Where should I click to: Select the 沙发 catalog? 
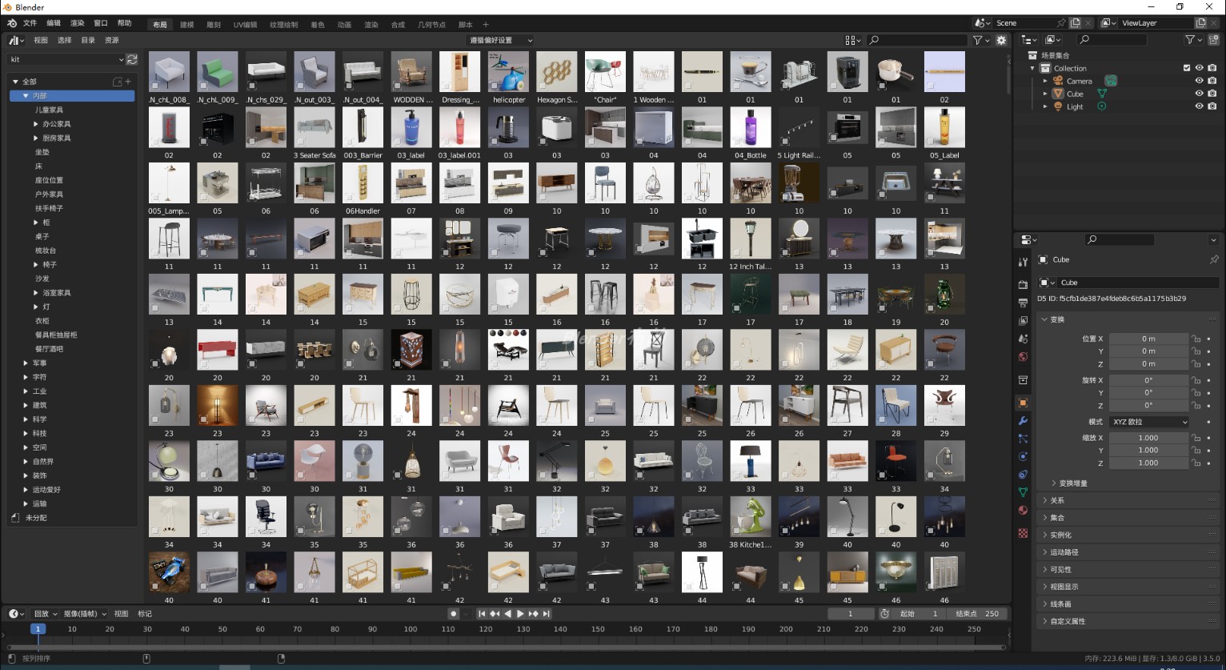[x=42, y=279]
